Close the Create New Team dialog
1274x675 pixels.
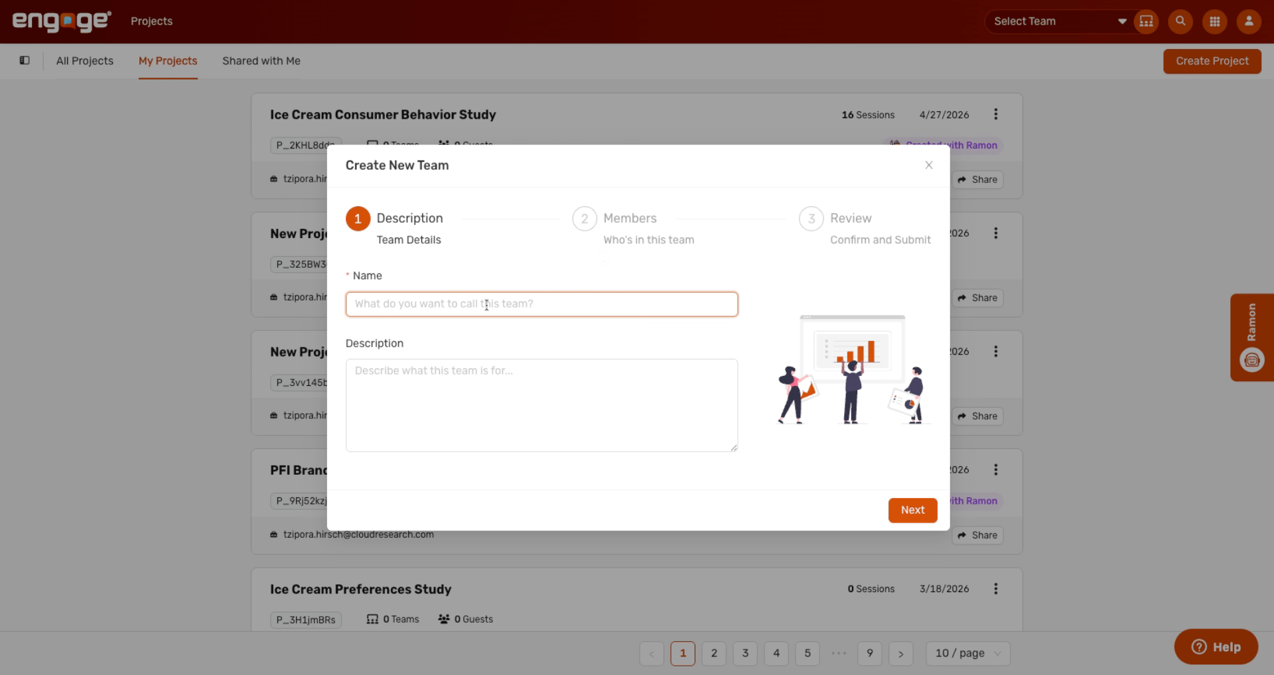929,165
